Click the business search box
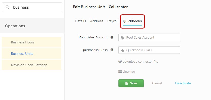 pyautogui.click(x=32, y=7)
